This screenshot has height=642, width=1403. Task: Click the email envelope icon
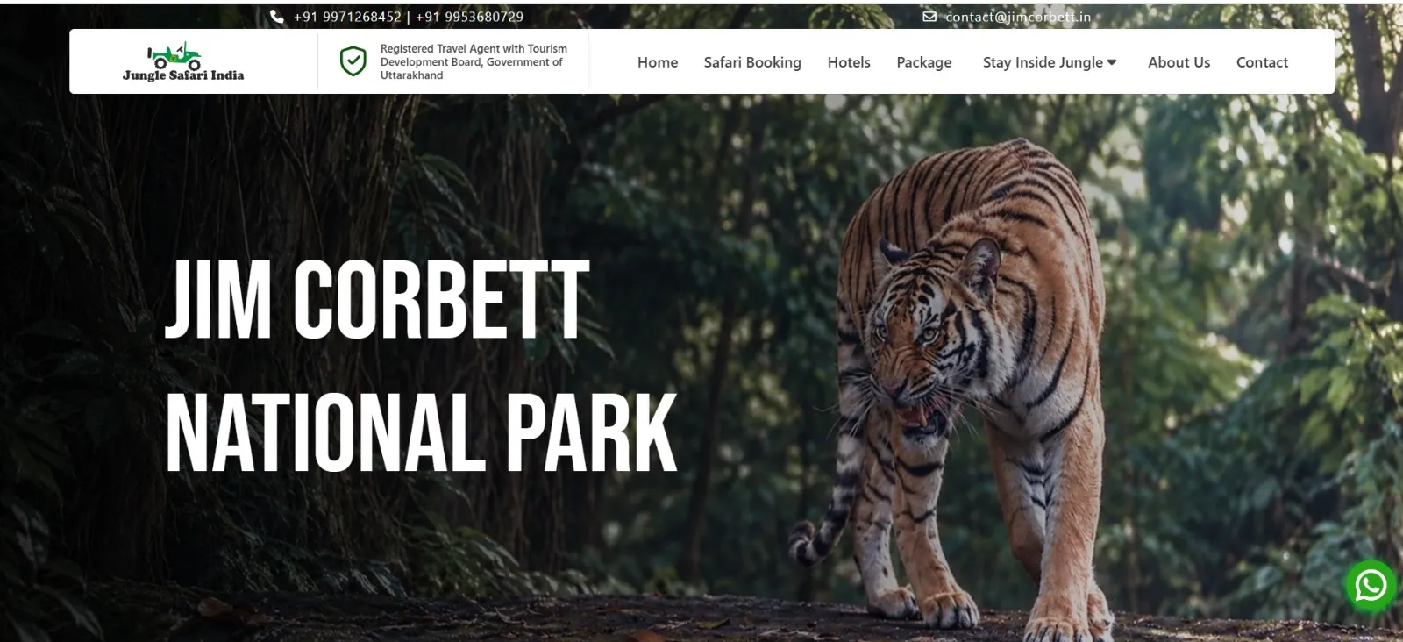929,17
